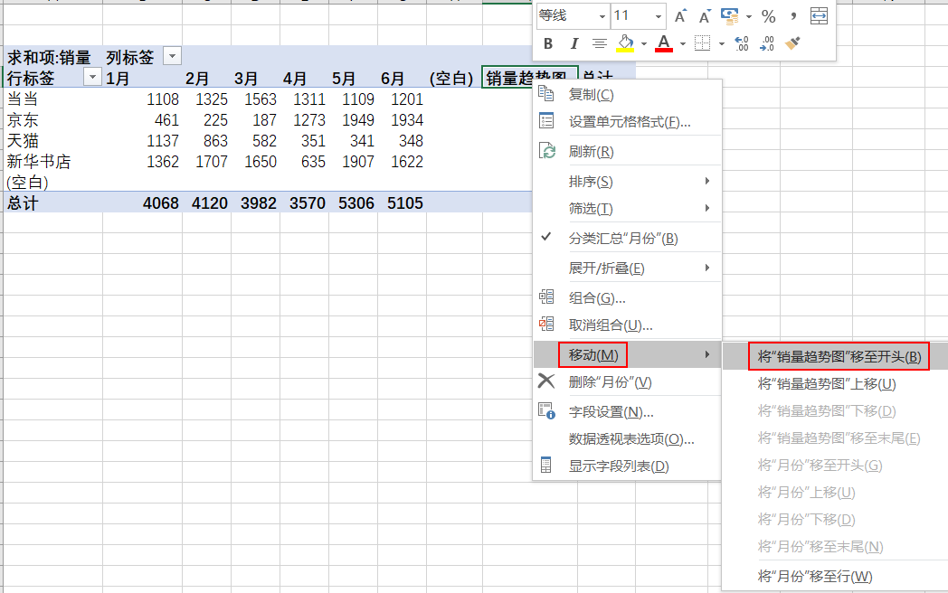
Task: Click the ungroup icon beside 取消组合
Action: click(546, 324)
